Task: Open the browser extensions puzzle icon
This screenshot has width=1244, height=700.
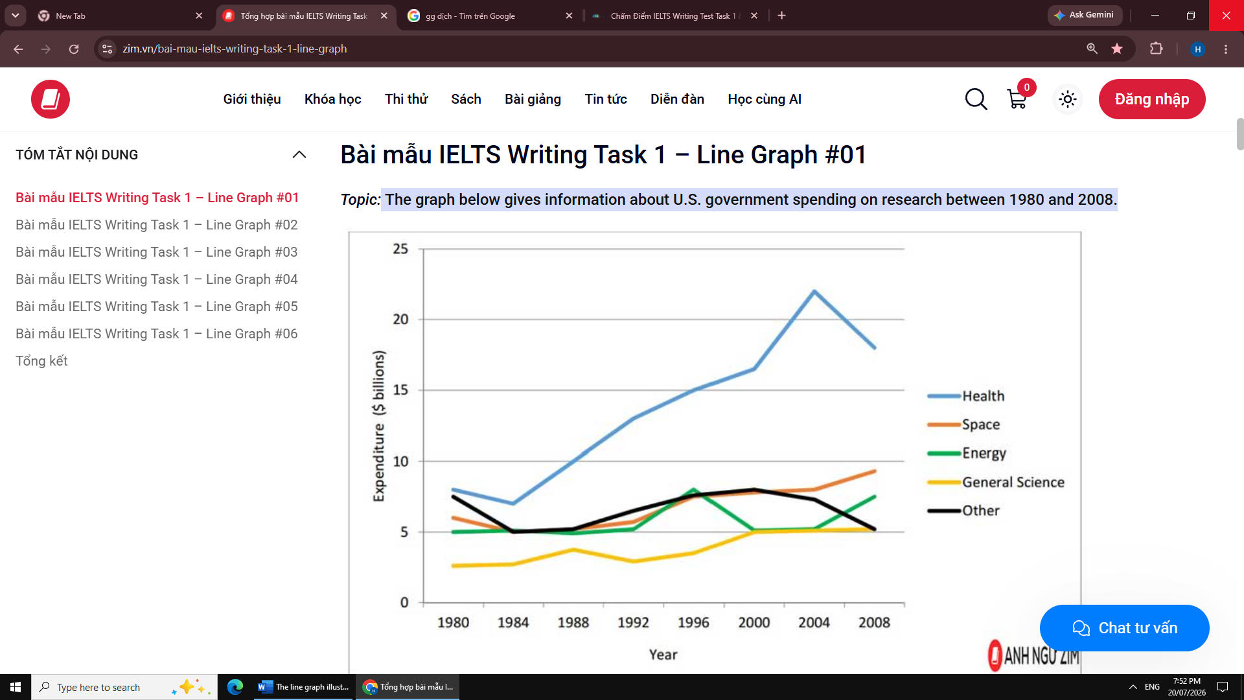Action: point(1156,49)
